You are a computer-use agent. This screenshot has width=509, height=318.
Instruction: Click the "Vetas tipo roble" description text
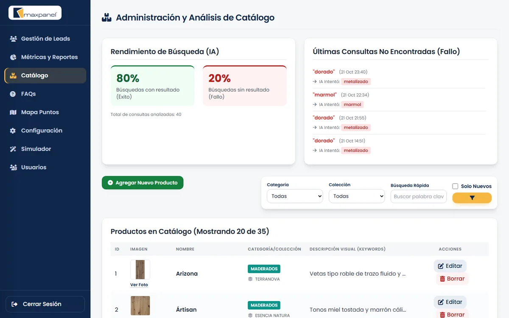tap(358, 274)
